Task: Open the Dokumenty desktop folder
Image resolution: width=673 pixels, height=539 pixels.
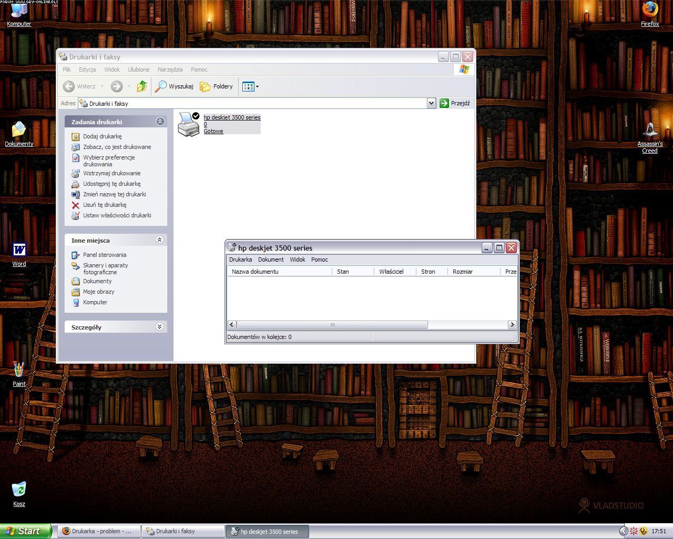Action: point(19,134)
